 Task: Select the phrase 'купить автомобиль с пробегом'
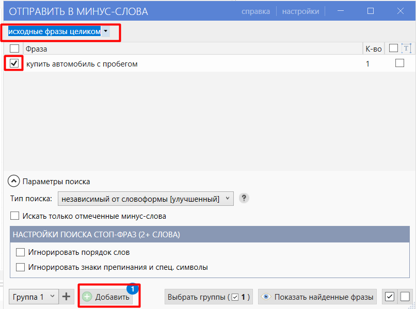(82, 64)
